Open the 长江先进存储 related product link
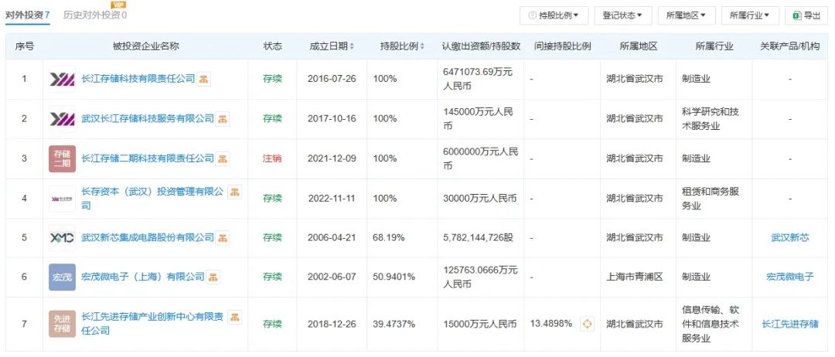The width and height of the screenshot is (835, 357). pyautogui.click(x=789, y=324)
